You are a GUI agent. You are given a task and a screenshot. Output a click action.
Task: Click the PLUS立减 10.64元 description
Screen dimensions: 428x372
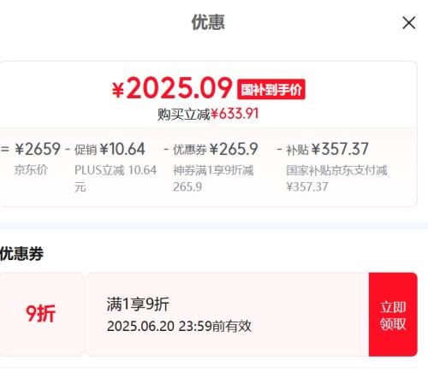click(x=116, y=179)
